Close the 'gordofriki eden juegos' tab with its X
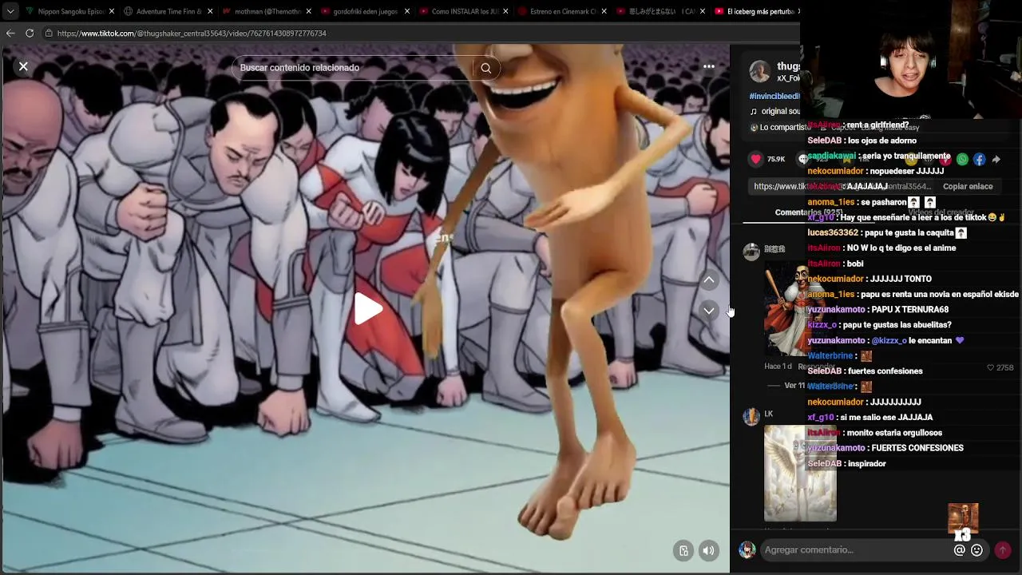Image resolution: width=1022 pixels, height=575 pixels. pos(407,12)
